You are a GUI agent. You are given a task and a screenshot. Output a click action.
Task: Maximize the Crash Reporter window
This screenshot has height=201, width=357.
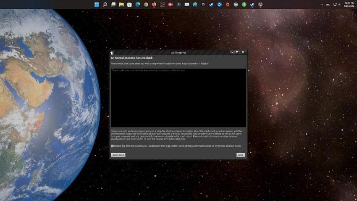point(237,53)
